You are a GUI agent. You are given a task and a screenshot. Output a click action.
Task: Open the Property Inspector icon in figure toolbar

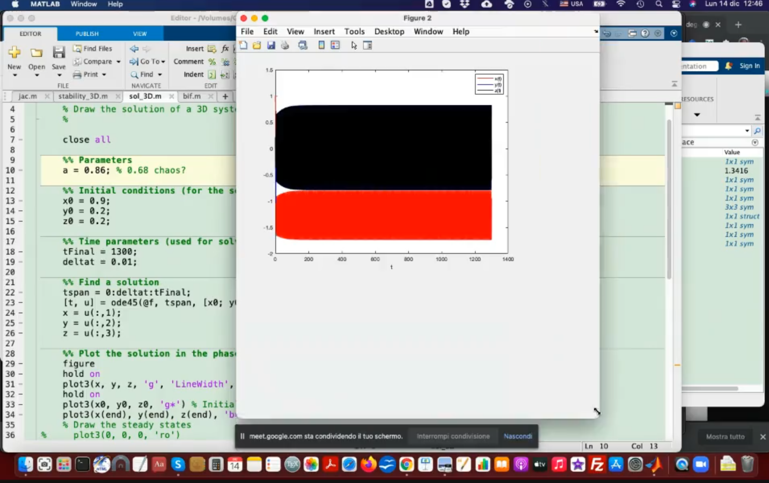pyautogui.click(x=368, y=46)
